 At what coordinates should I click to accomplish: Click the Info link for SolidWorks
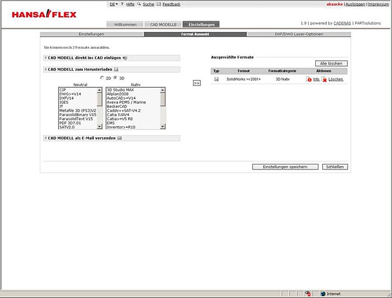(x=316, y=79)
